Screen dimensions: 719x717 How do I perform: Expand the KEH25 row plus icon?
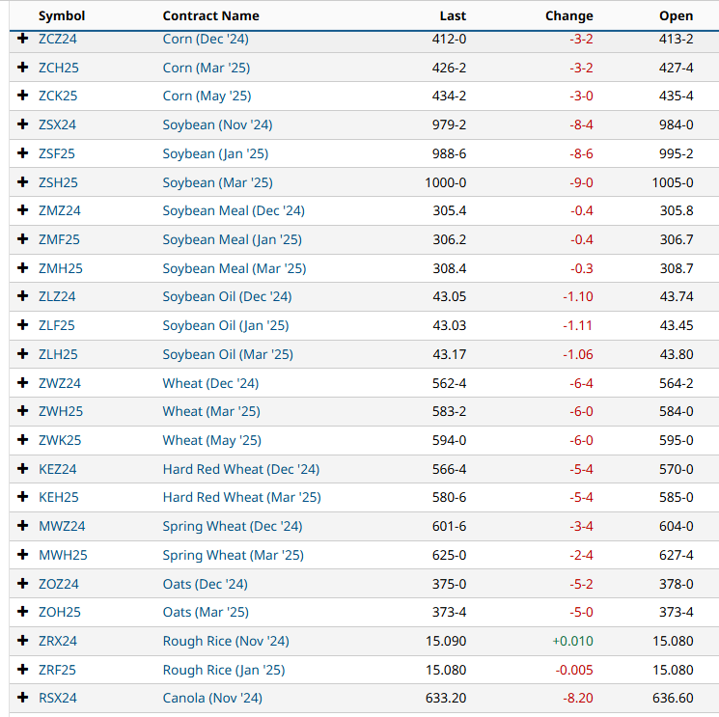(22, 497)
